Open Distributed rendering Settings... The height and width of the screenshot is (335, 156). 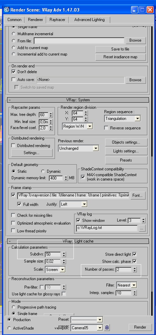pyautogui.click(x=31, y=153)
